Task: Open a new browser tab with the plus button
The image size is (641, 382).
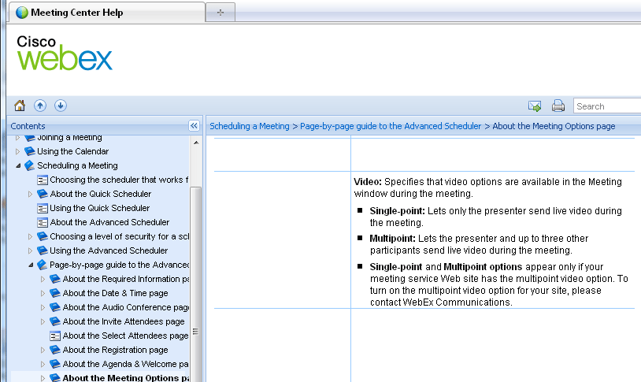Action: click(x=220, y=13)
